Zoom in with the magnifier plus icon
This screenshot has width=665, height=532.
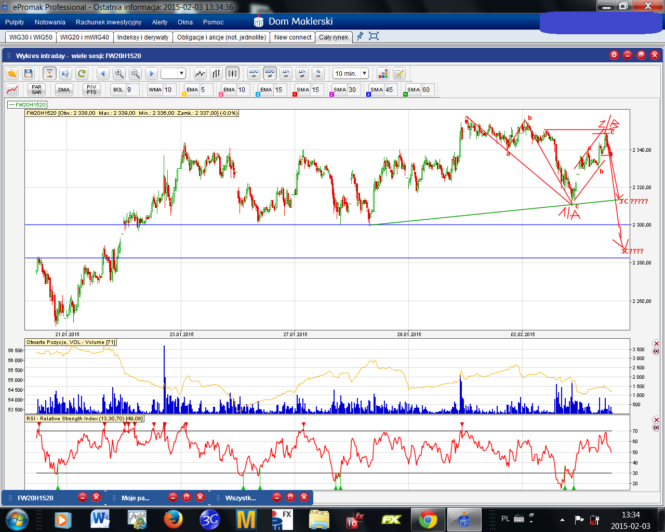click(x=119, y=74)
